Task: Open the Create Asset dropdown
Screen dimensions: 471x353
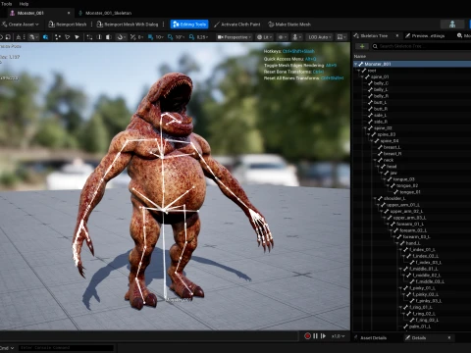Action: [x=21, y=25]
